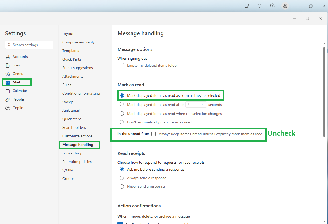Click the scrollbar down arrow
The height and width of the screenshot is (224, 328).
(x=324, y=222)
